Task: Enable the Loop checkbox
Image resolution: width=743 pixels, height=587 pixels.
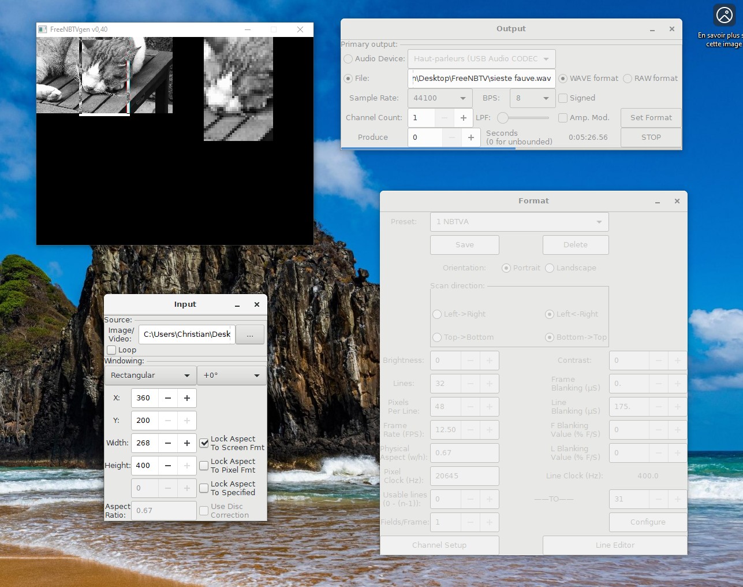Action: tap(112, 350)
